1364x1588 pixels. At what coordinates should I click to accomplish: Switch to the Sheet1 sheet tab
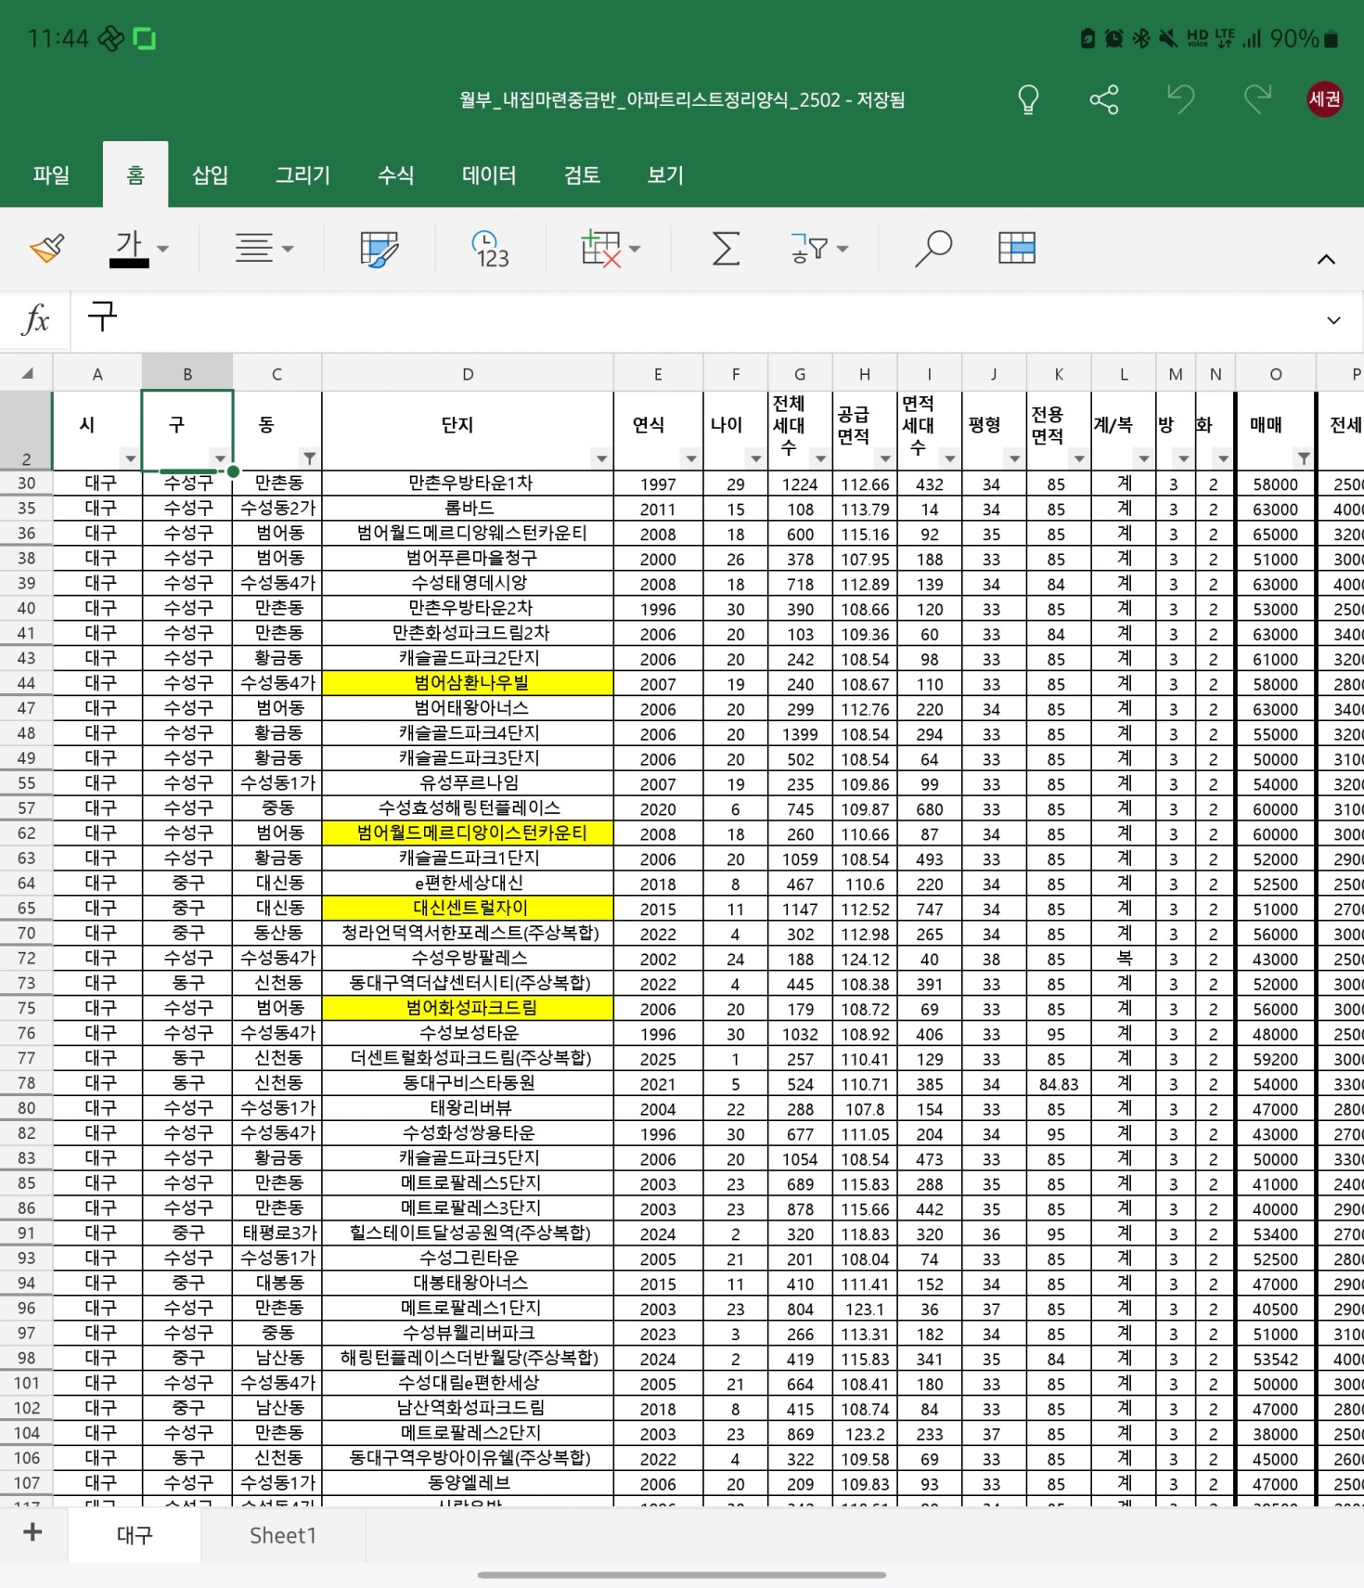[283, 1535]
